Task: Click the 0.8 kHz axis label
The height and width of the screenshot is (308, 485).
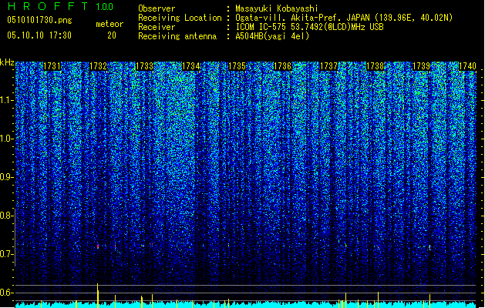Action: click(x=7, y=216)
